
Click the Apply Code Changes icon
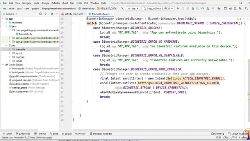click(188, 9)
